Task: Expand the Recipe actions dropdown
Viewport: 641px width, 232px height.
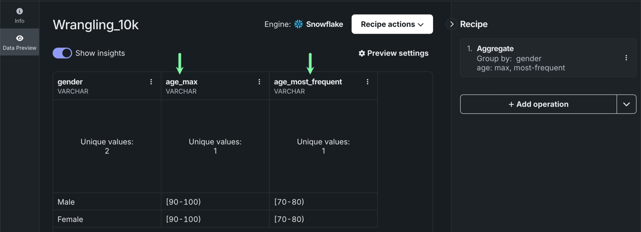Action: pos(392,24)
